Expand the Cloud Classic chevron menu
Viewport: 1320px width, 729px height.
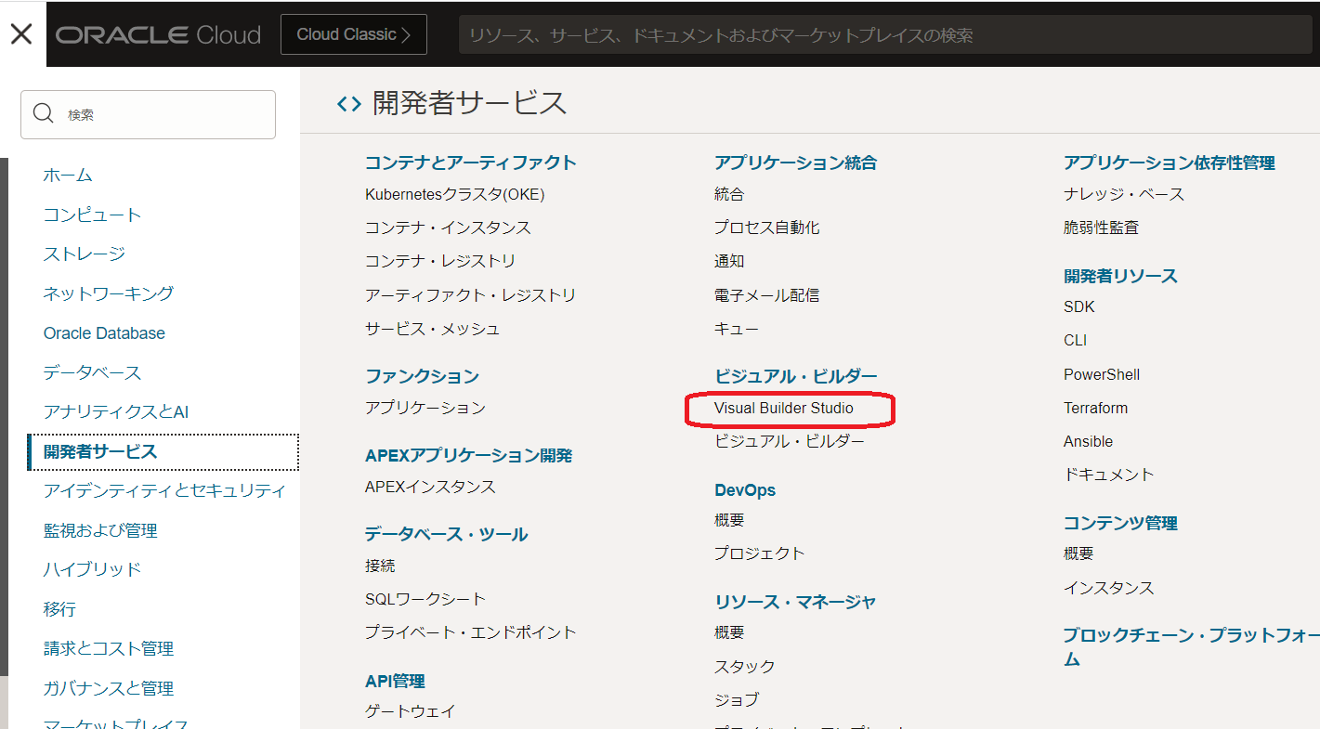point(408,33)
